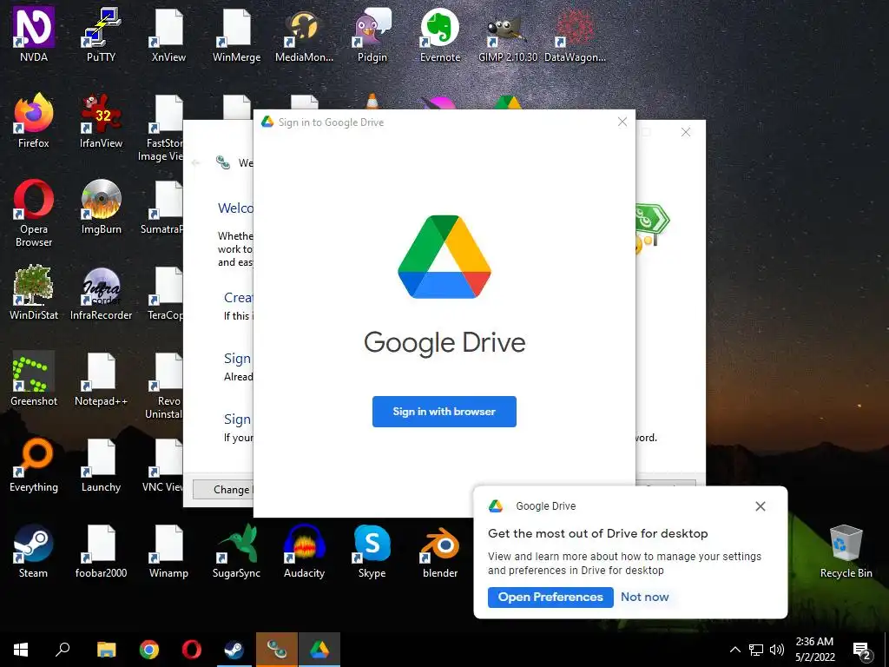Select the blender desktop icon
The height and width of the screenshot is (667, 889).
(440, 551)
